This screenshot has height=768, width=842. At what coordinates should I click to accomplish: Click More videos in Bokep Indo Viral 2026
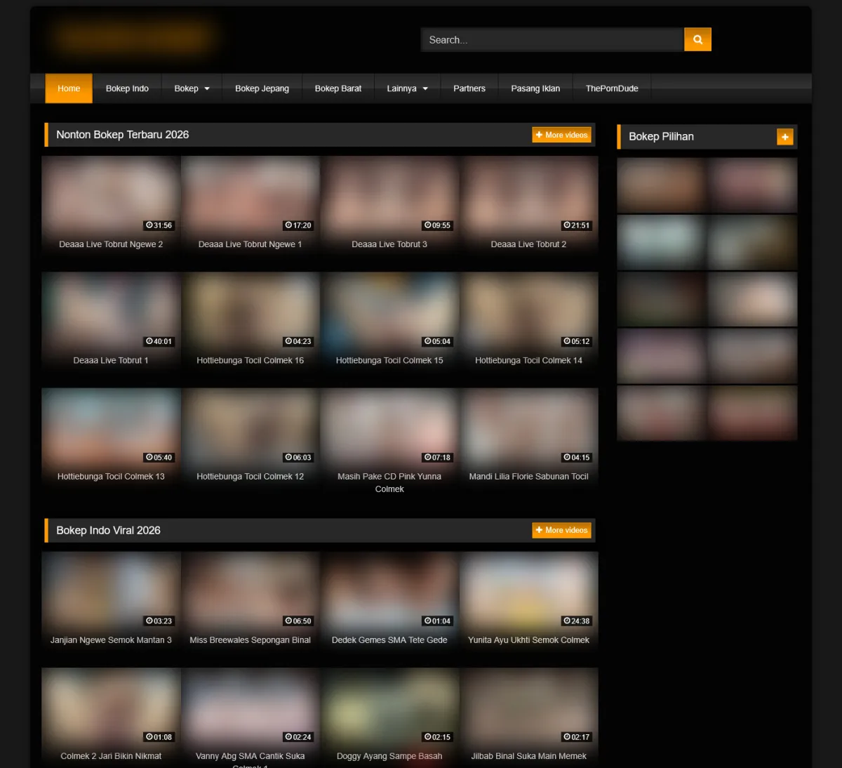point(561,530)
